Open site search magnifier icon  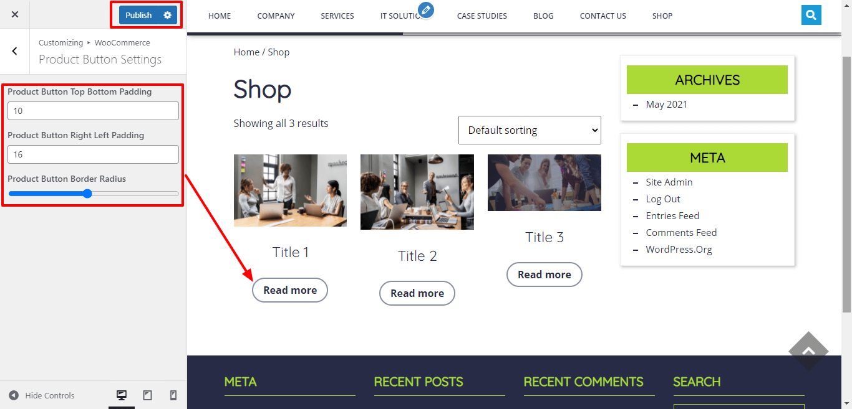(x=811, y=15)
